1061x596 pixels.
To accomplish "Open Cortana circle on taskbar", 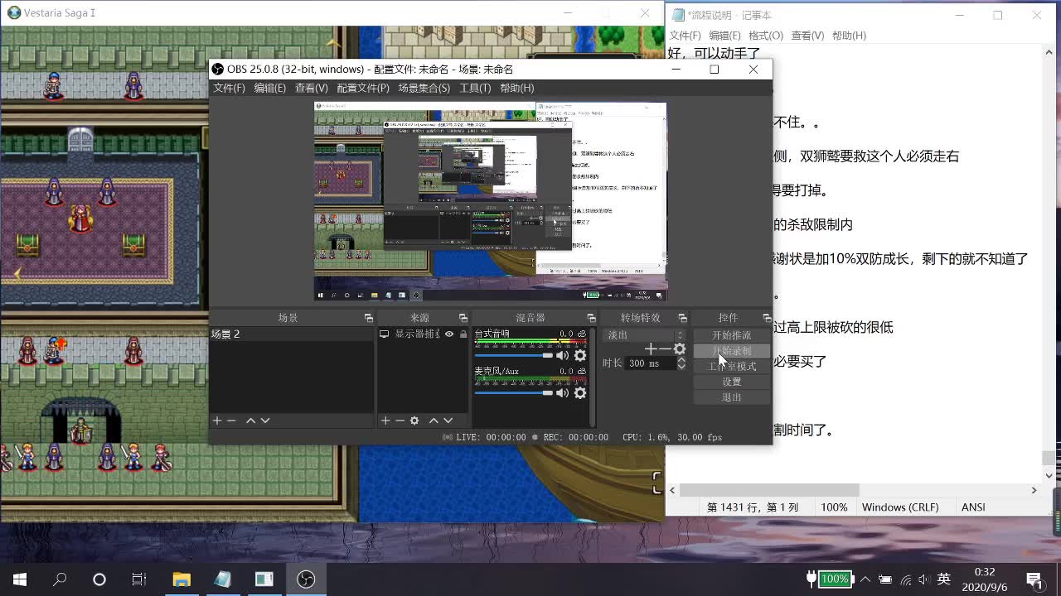I will click(99, 579).
